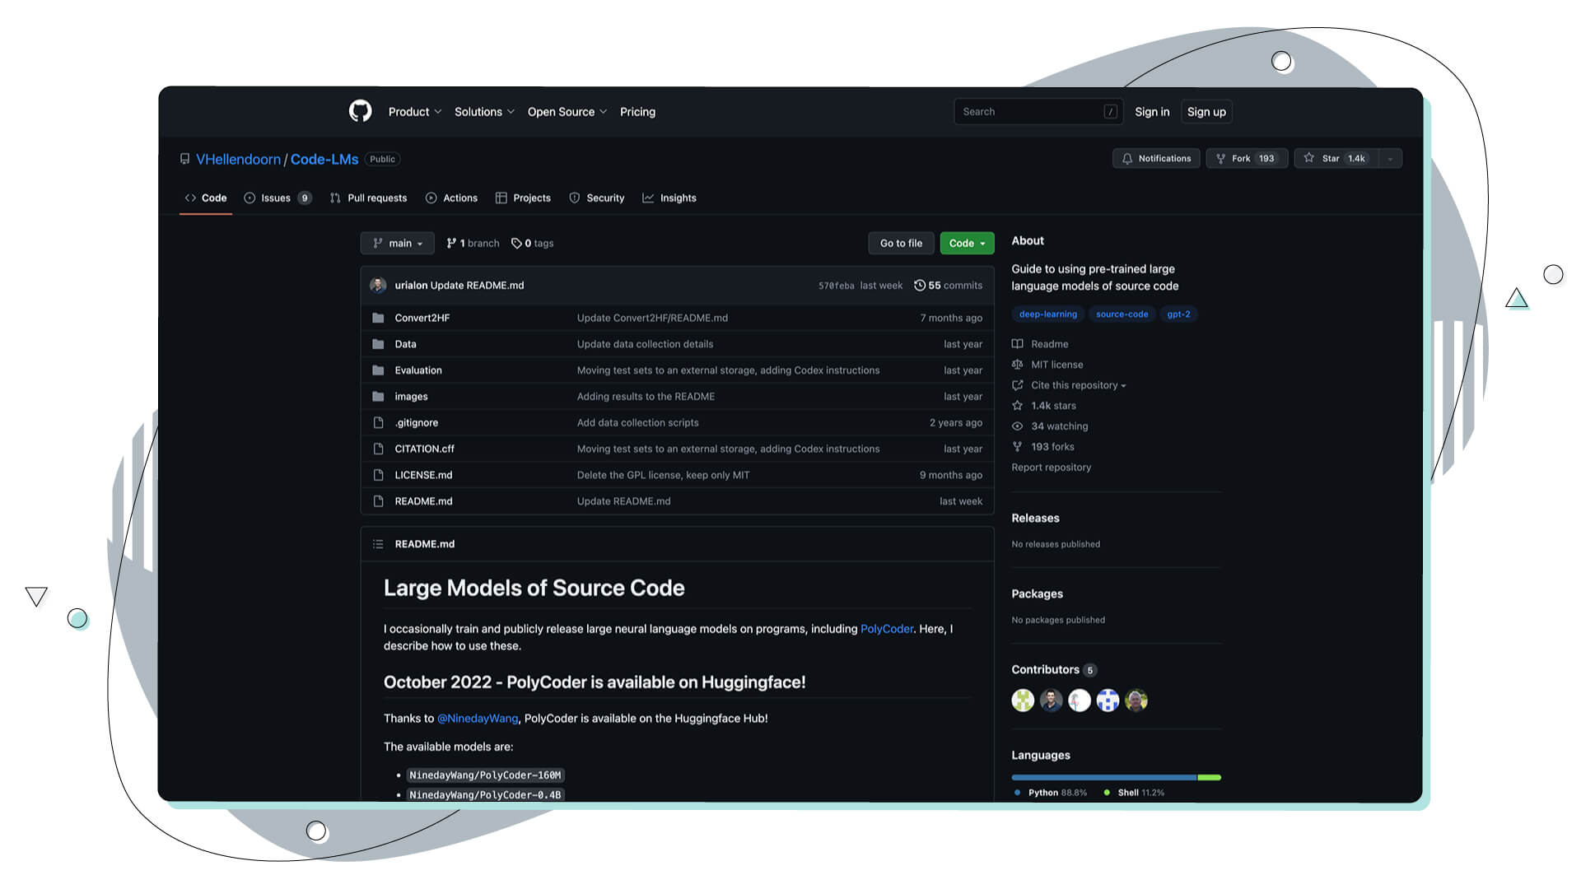
Task: Open the Security shield tab
Action: pyautogui.click(x=575, y=198)
